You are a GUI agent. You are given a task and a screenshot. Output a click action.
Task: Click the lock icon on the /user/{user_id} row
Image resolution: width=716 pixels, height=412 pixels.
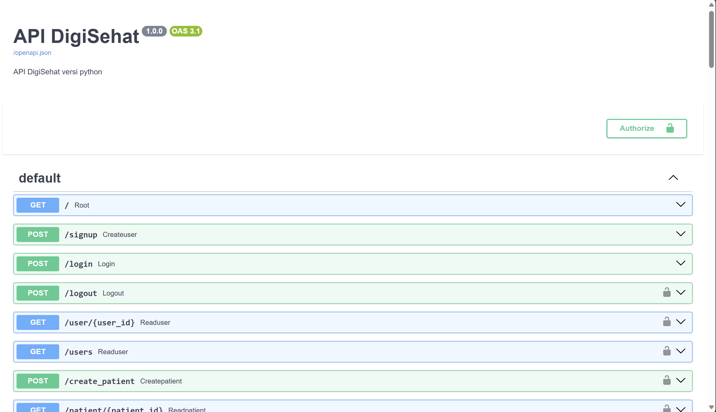(666, 322)
